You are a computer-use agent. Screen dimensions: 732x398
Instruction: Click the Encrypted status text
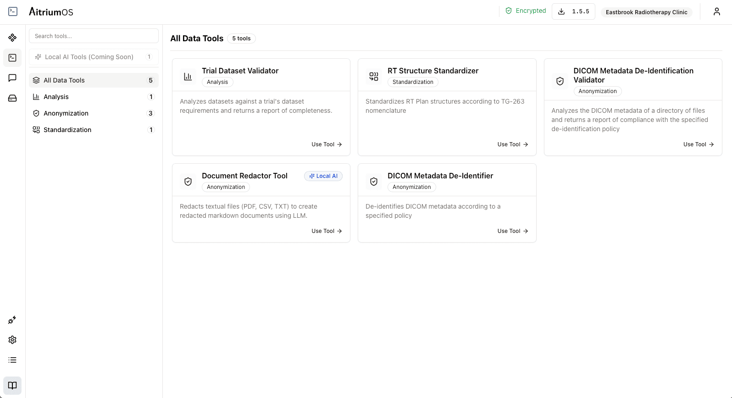(531, 11)
